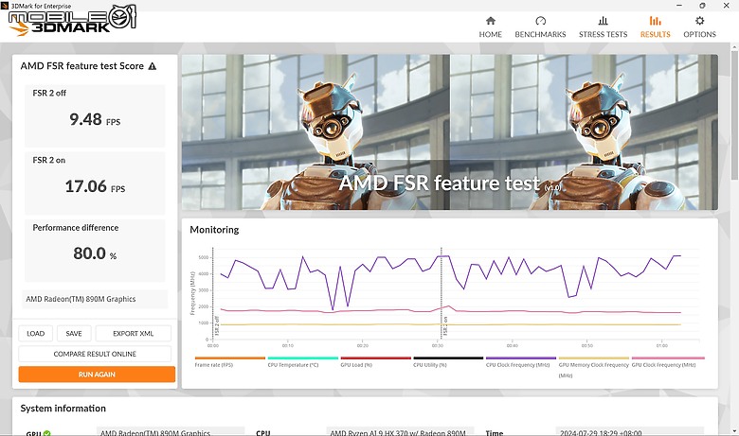
Task: Click AMD FSR feature test Score title
Action: point(82,66)
